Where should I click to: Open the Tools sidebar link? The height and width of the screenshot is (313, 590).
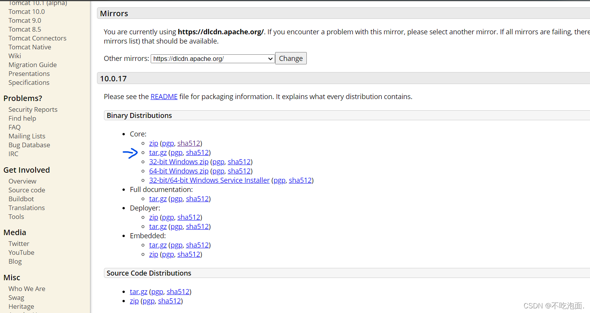pos(16,217)
